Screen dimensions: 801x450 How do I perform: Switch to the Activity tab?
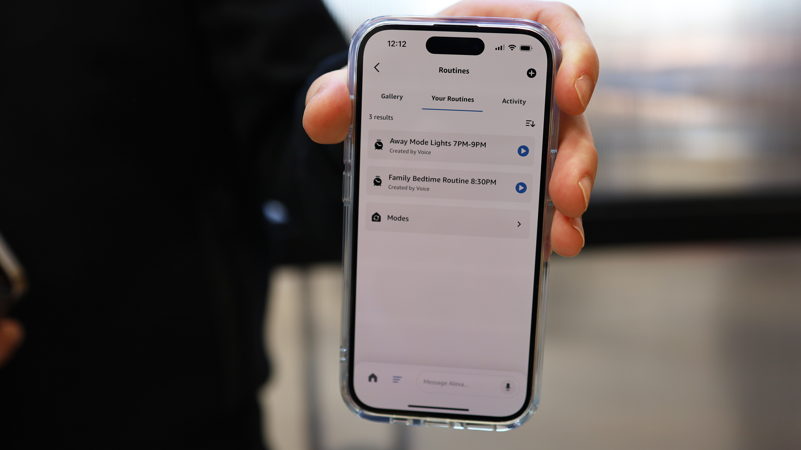pyautogui.click(x=512, y=100)
